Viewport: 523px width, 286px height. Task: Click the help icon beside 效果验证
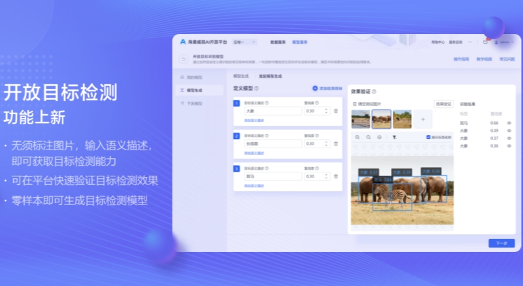click(x=374, y=91)
